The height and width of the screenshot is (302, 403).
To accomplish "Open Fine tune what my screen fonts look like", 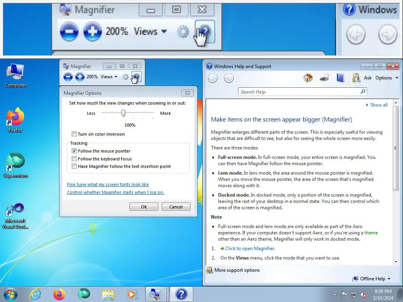I will click(108, 184).
